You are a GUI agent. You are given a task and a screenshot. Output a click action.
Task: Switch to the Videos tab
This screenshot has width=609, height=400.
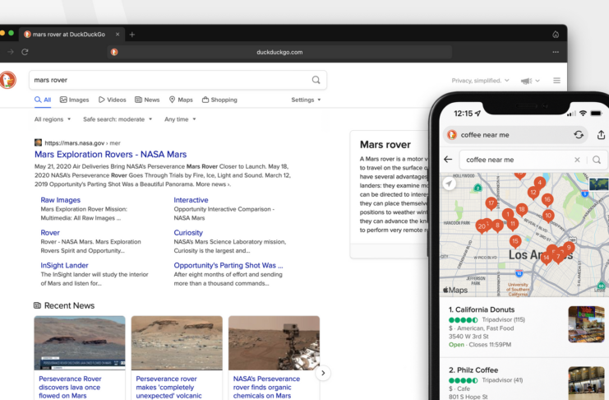point(113,100)
